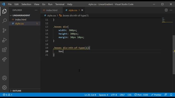
Task: Change file encoding UTF-8
Action: click(114, 95)
